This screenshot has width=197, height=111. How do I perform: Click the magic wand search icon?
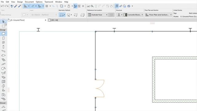[92, 6]
